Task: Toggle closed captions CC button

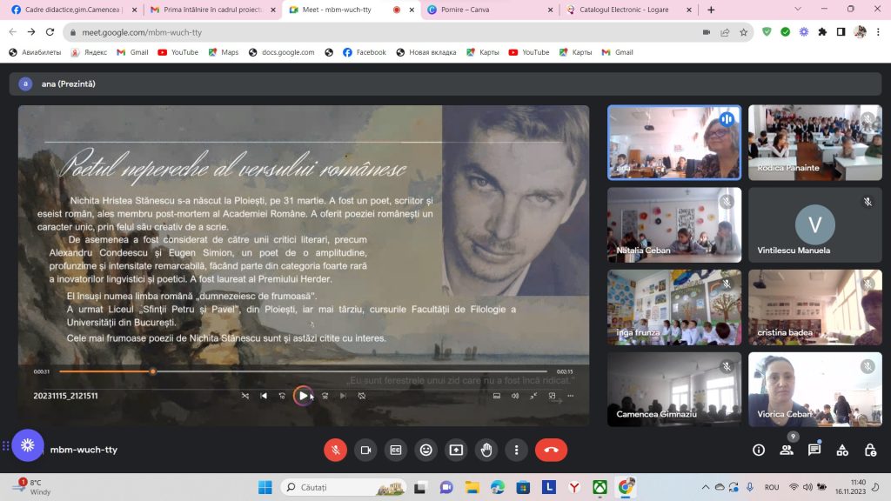Action: [396, 450]
